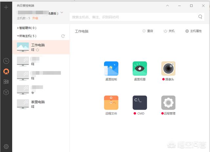Open 远程文件 remote files
Image resolution: width=210 pixels, height=152 pixels.
[111, 105]
